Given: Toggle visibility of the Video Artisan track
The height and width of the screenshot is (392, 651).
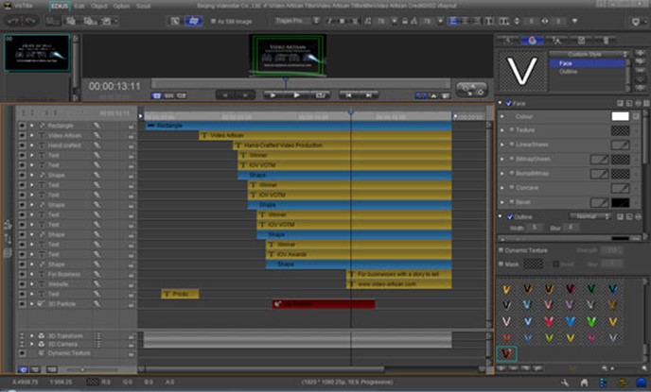Looking at the screenshot, I should 22,135.
